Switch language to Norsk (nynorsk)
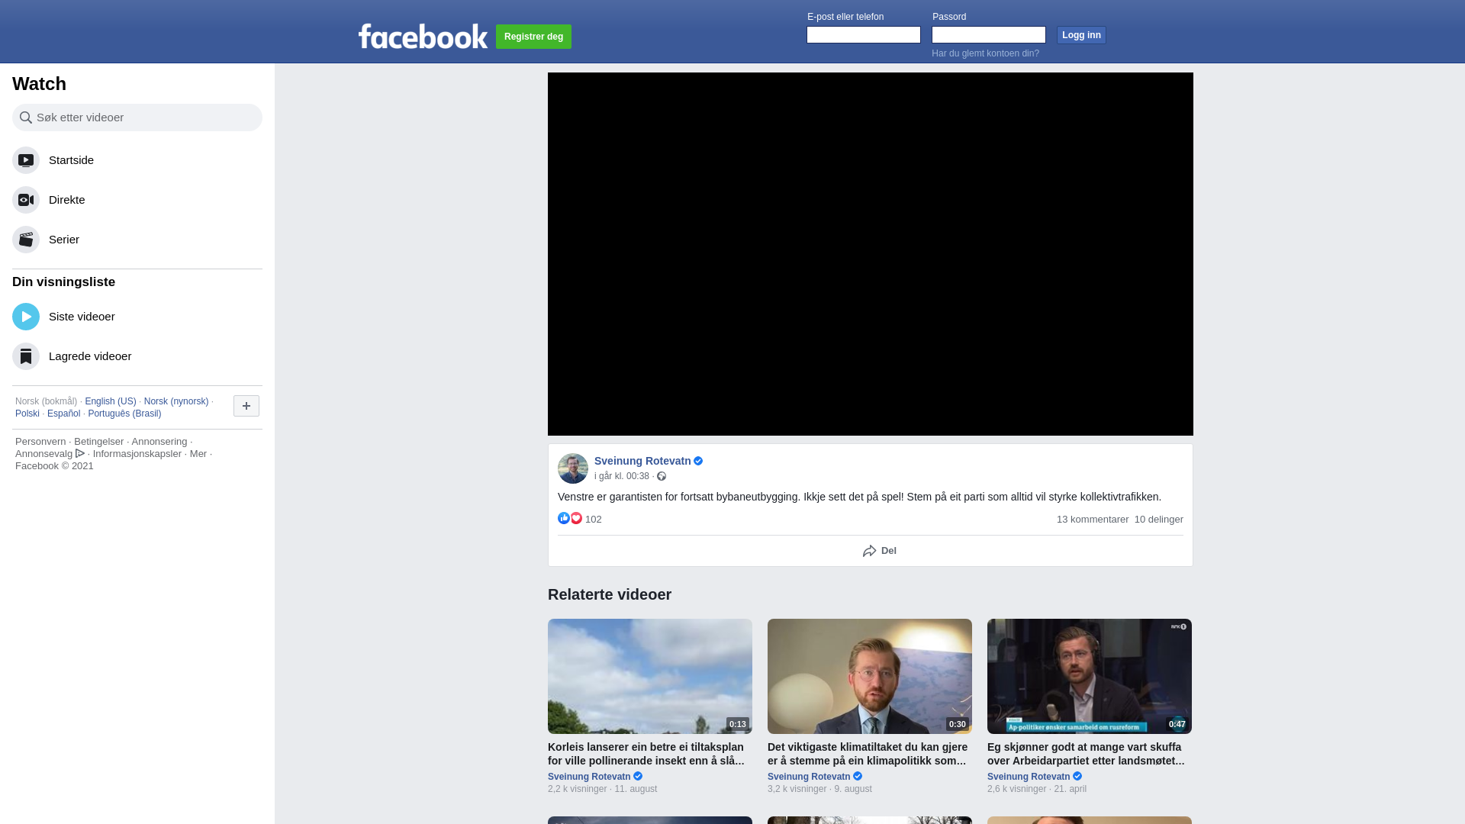The width and height of the screenshot is (1465, 824). click(x=176, y=401)
